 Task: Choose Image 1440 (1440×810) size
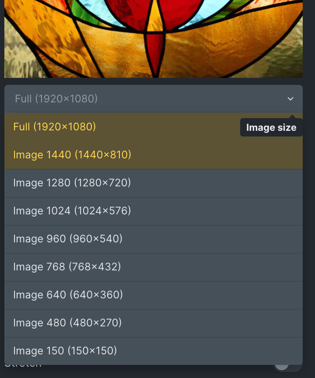tap(154, 155)
